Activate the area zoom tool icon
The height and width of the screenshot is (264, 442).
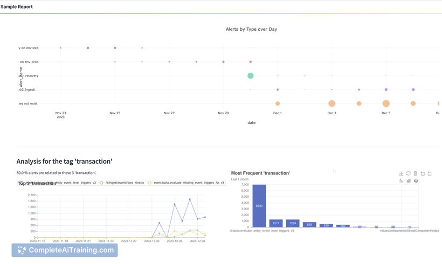click(x=423, y=173)
